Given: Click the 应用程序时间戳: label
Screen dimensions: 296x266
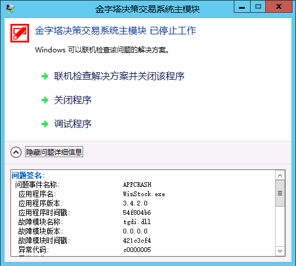Looking at the screenshot, I should (x=44, y=212).
